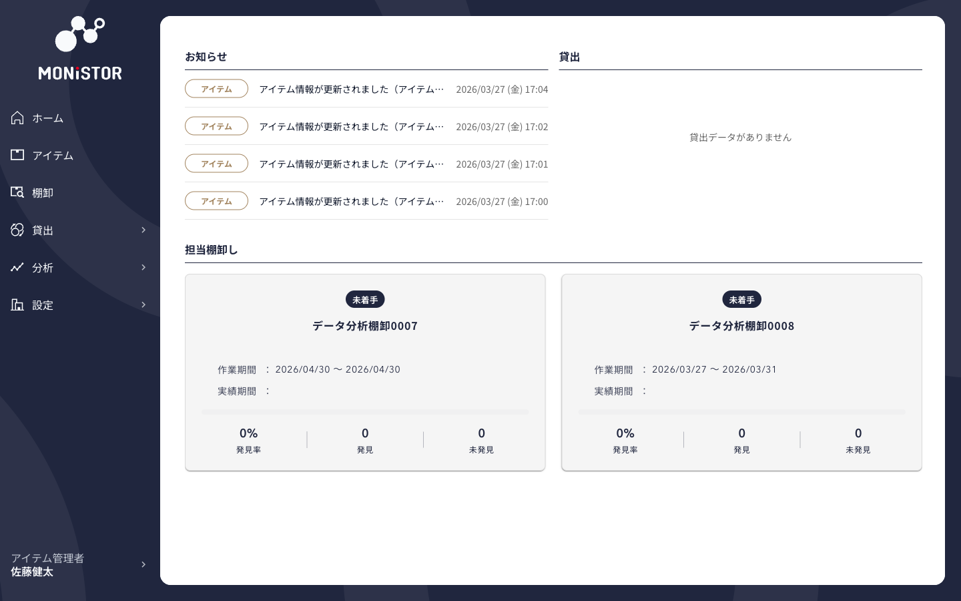
Task: Click progress bar in データ分析棚卸0007 card
Action: (x=365, y=412)
